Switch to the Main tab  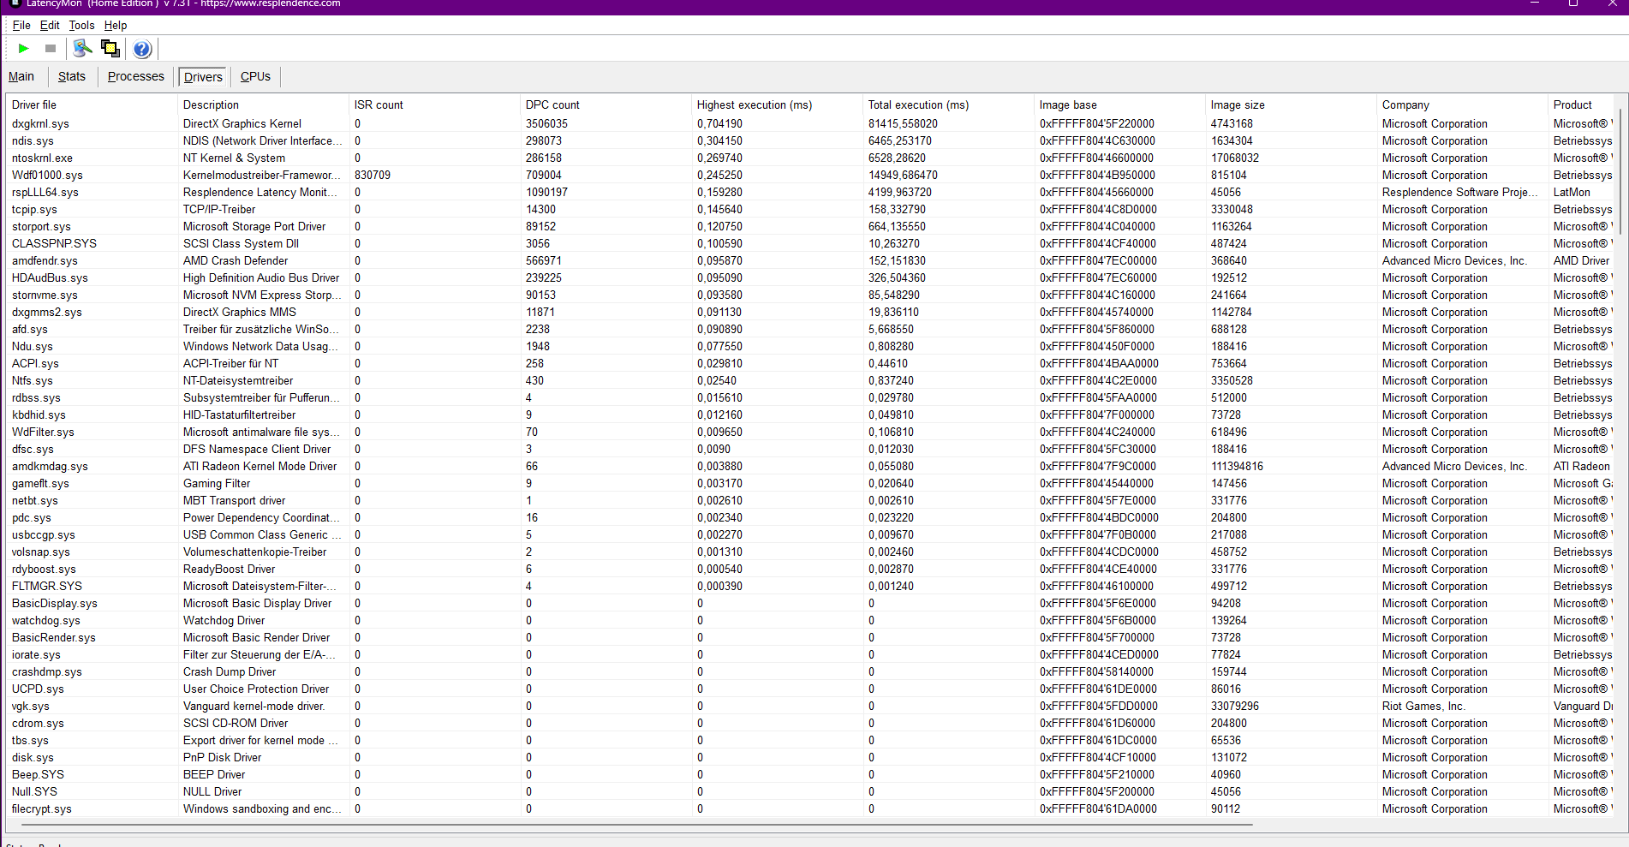(x=21, y=76)
